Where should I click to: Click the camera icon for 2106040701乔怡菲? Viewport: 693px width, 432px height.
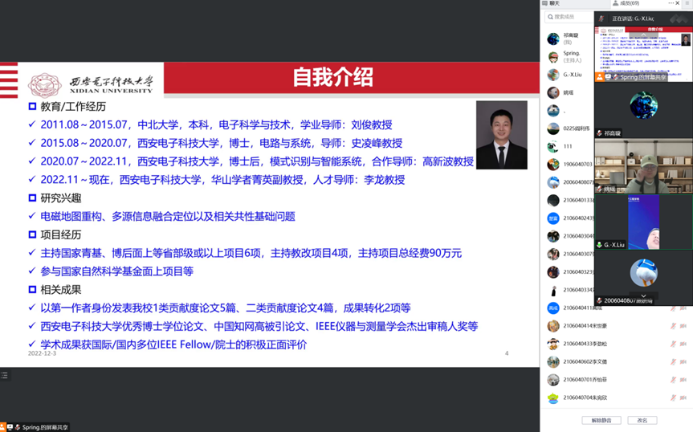coord(683,380)
